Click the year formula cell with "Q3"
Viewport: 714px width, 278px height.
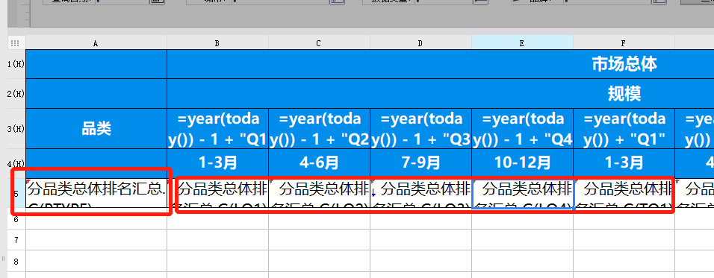pos(420,129)
